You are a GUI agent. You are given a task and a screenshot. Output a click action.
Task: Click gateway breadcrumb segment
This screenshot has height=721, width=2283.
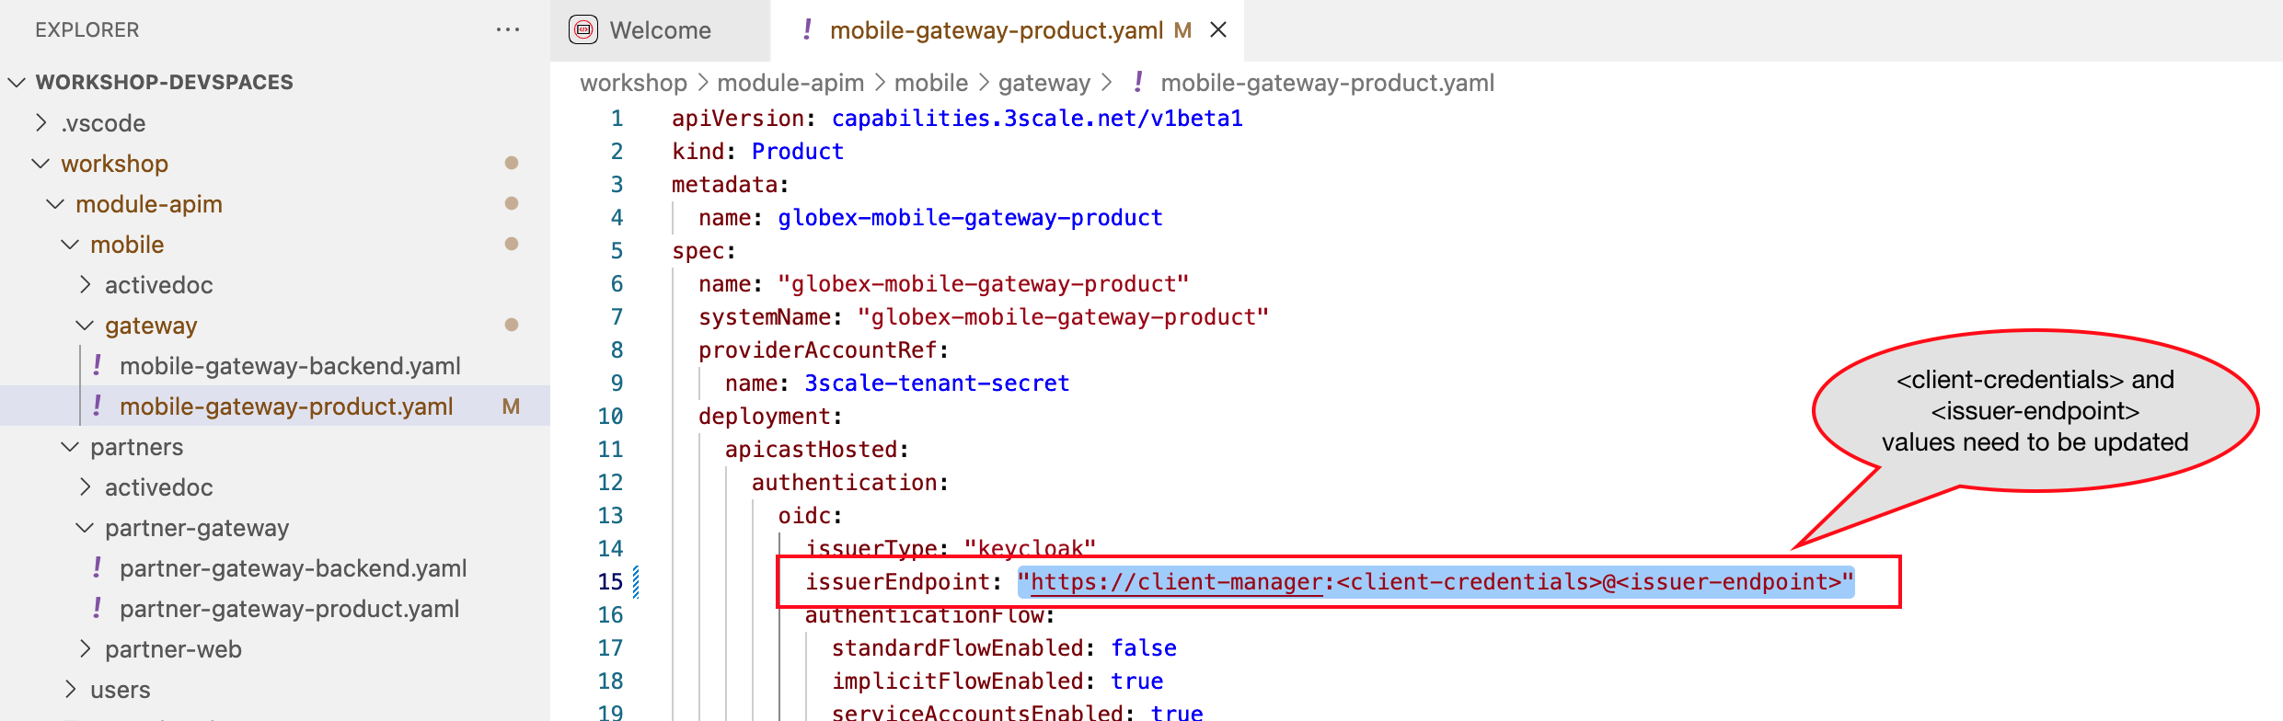click(1044, 83)
